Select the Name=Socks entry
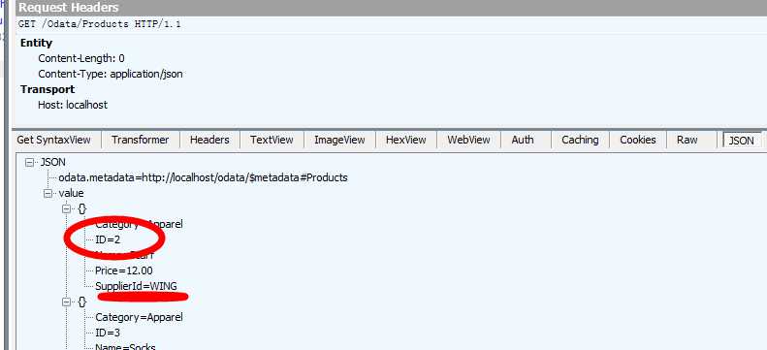The height and width of the screenshot is (350, 767). 125,347
